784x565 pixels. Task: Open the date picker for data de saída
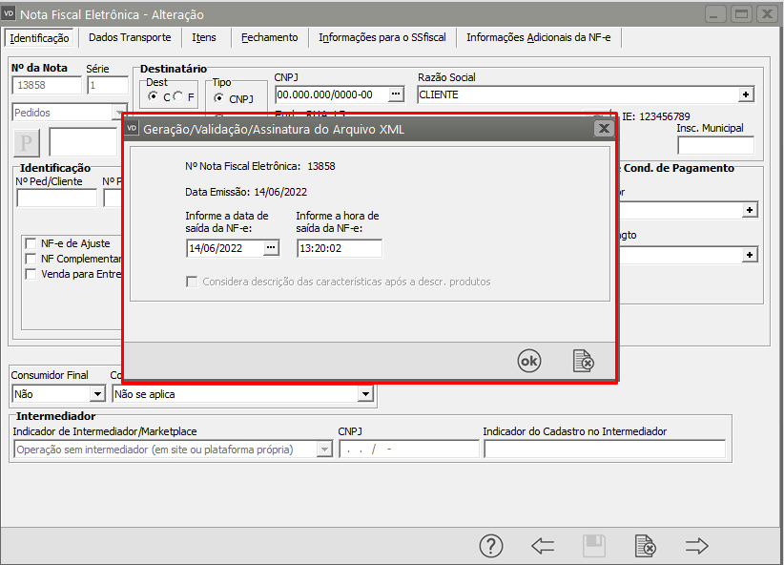click(271, 248)
